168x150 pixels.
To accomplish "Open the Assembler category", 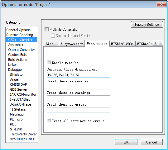I will pos(16,45).
